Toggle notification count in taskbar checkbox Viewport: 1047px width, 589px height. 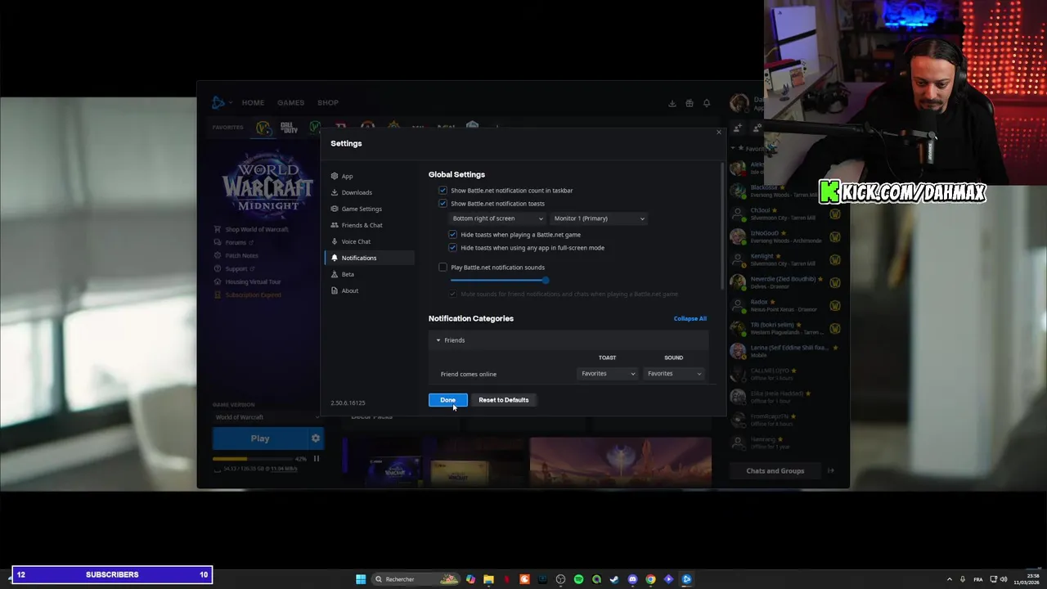[443, 191]
